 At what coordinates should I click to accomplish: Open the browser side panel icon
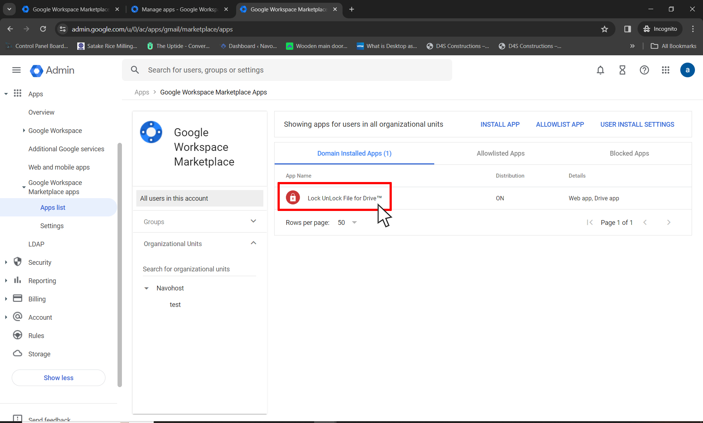[627, 29]
